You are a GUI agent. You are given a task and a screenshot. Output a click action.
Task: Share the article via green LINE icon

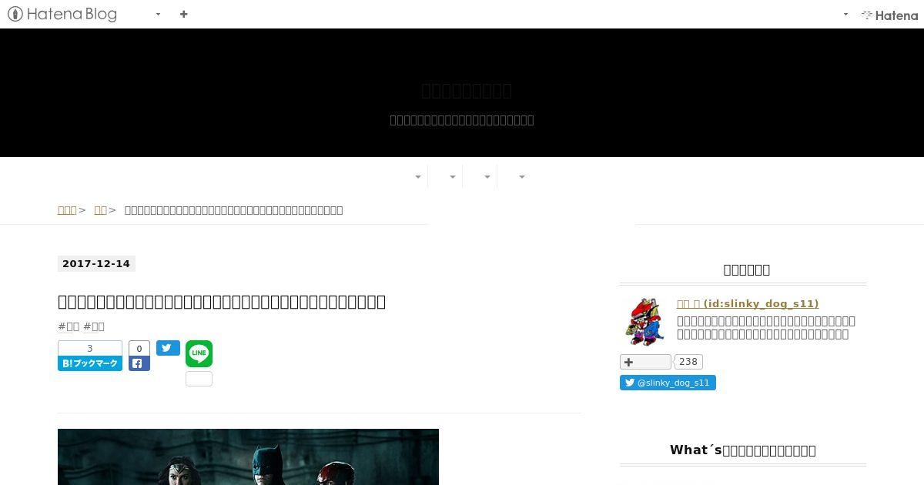pos(199,353)
